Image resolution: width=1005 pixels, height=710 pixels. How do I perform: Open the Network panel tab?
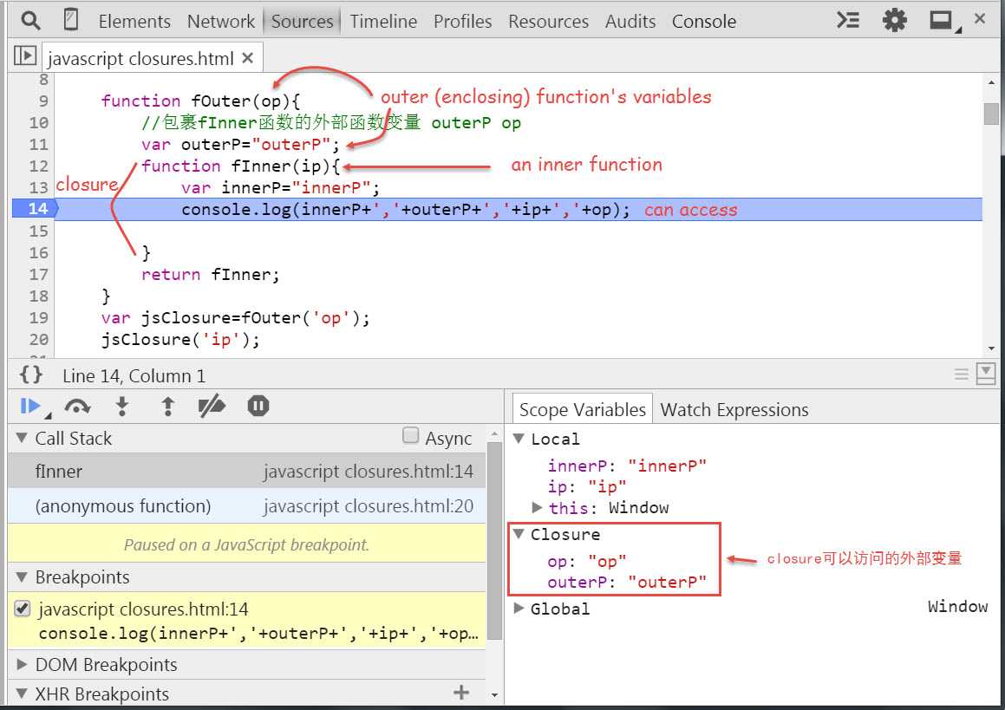(220, 21)
